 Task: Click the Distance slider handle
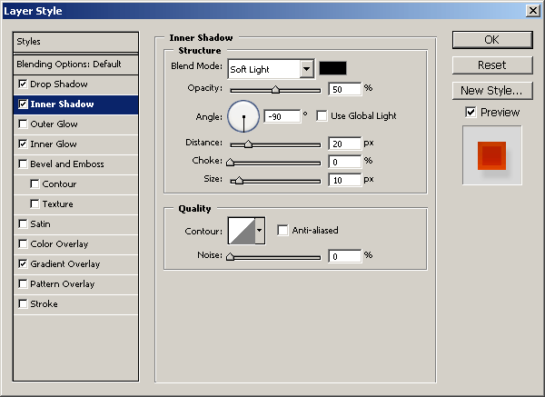click(248, 144)
